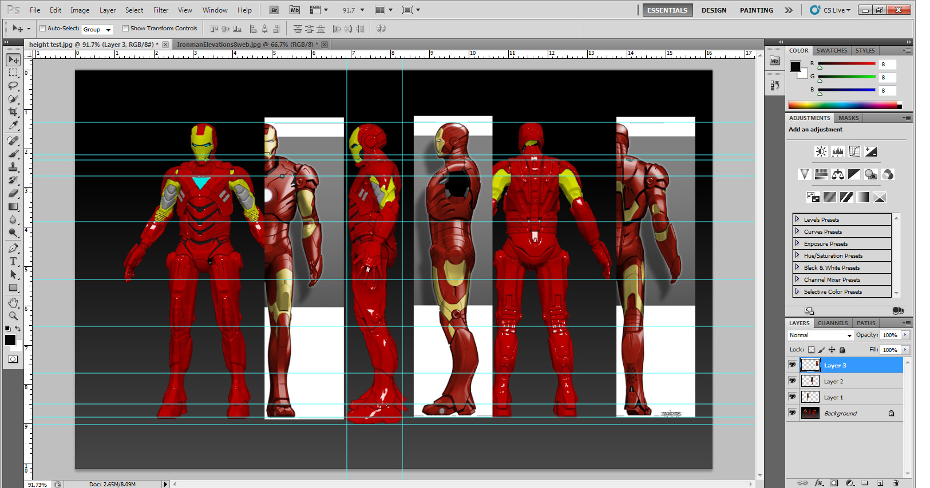Image resolution: width=930 pixels, height=488 pixels.
Task: Click the foreground color swatch in toolbar
Action: point(10,340)
